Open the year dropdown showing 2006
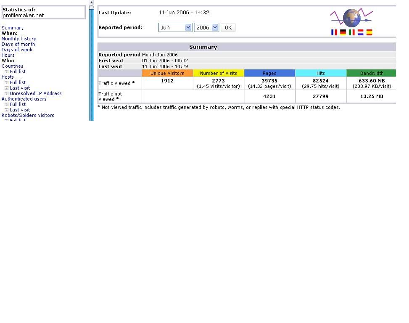The image size is (409, 323). tap(206, 27)
